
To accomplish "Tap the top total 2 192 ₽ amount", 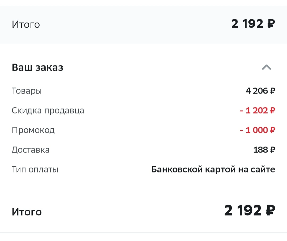I will pyautogui.click(x=253, y=24).
